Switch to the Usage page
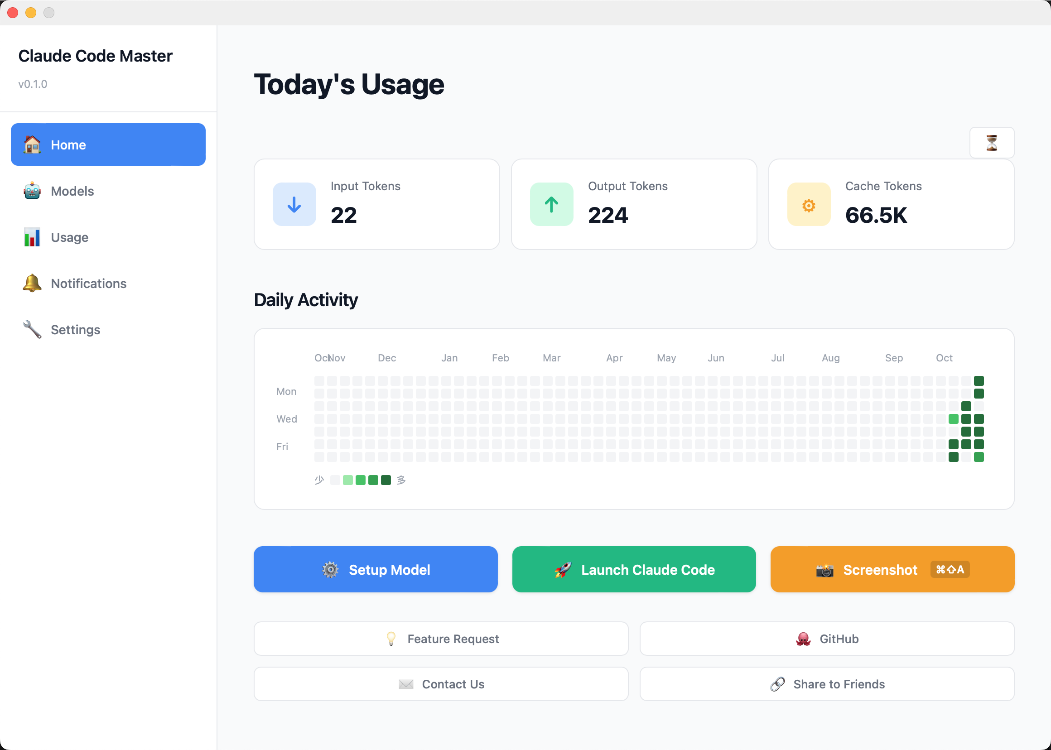 pyautogui.click(x=70, y=237)
